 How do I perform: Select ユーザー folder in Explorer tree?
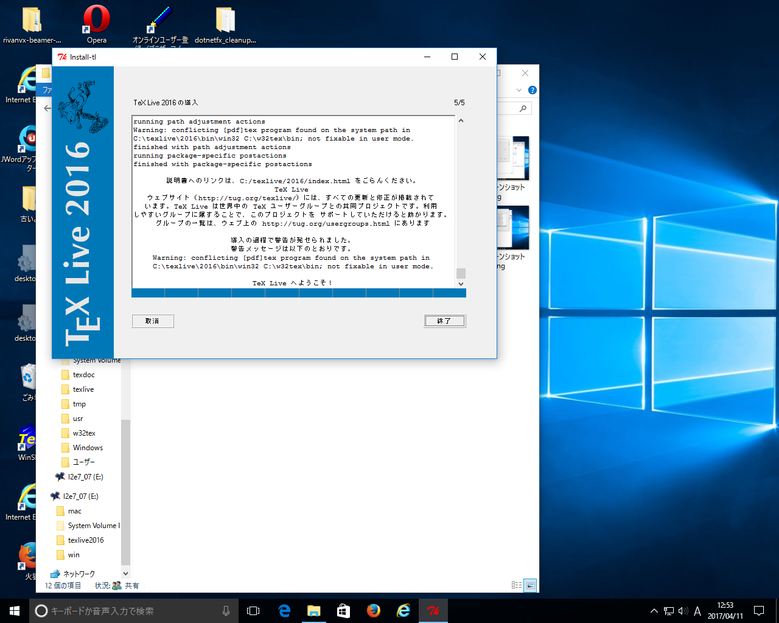click(x=84, y=462)
